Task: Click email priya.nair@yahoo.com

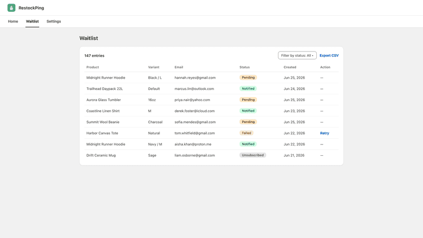Action: pos(192,100)
